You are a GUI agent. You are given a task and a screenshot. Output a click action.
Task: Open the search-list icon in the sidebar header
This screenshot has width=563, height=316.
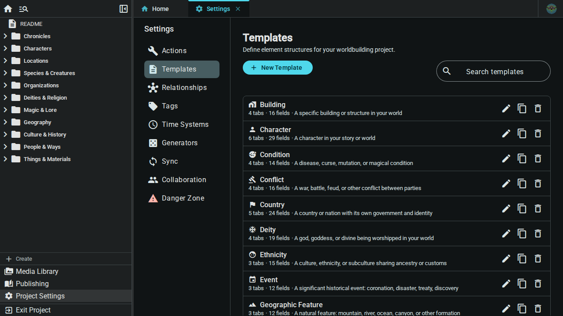coord(24,9)
